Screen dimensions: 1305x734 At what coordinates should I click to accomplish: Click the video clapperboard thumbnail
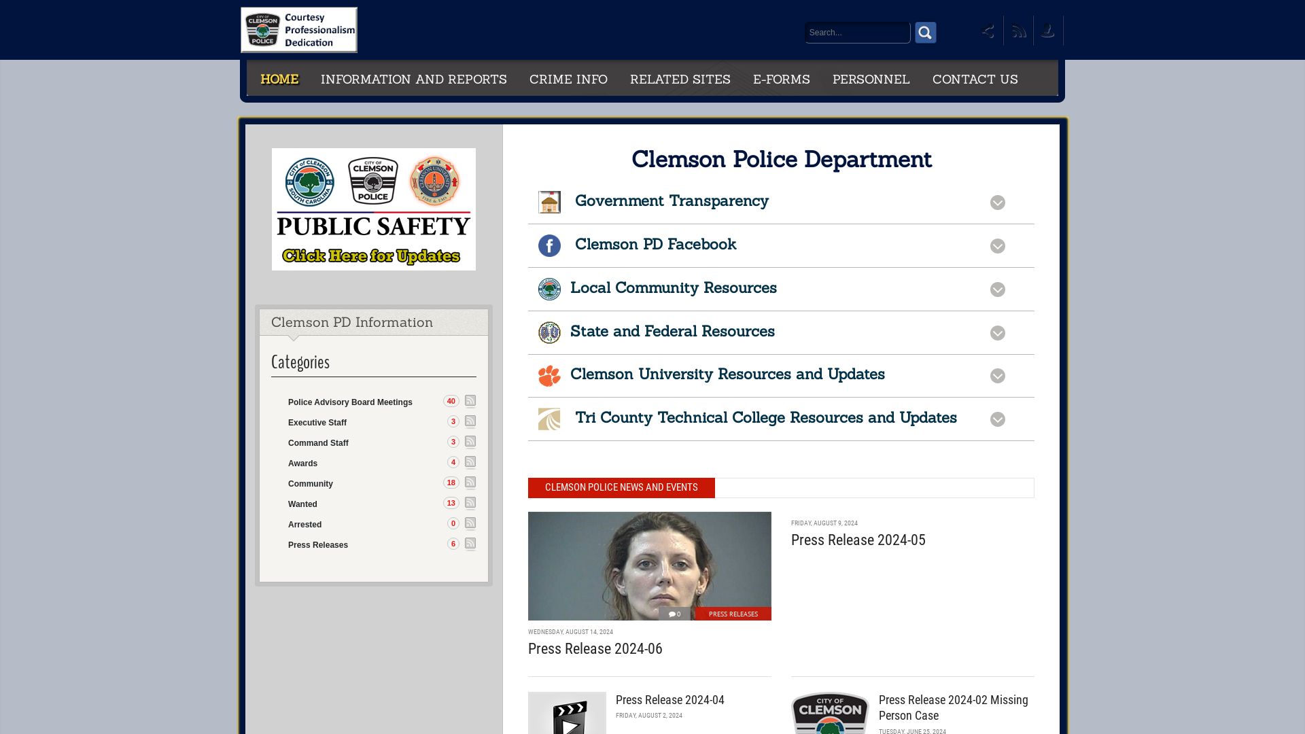pyautogui.click(x=567, y=713)
